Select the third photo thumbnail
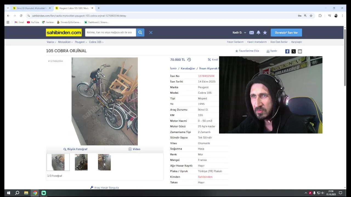This screenshot has width=351, height=197. point(104,162)
